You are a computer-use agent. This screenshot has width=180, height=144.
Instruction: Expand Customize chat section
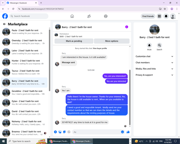click(x=154, y=57)
